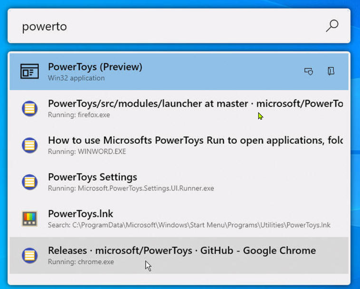Open 'How to use Microsofts PowerToys Run' document
Image resolution: width=360 pixels, height=289 pixels.
195,140
